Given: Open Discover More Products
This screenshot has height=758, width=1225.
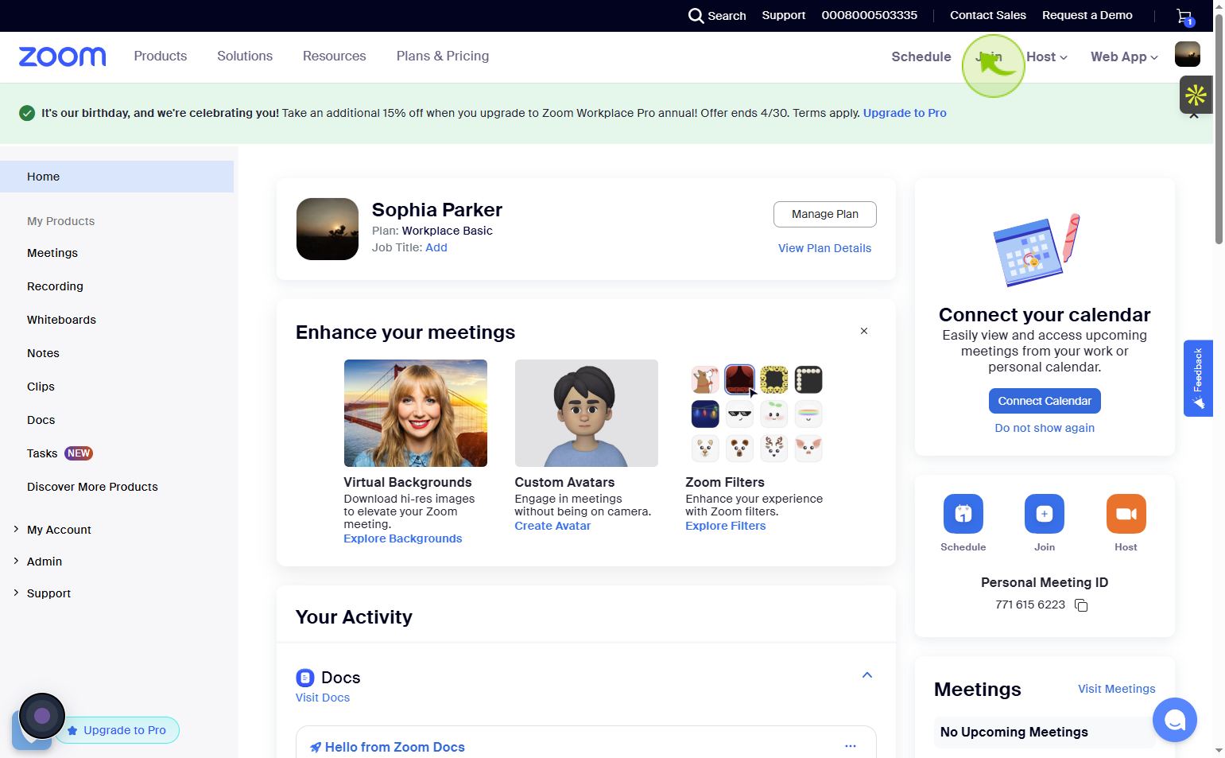Looking at the screenshot, I should [92, 487].
